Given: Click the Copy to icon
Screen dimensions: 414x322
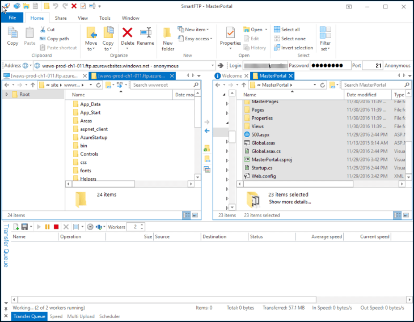Looking at the screenshot, I should (x=108, y=33).
